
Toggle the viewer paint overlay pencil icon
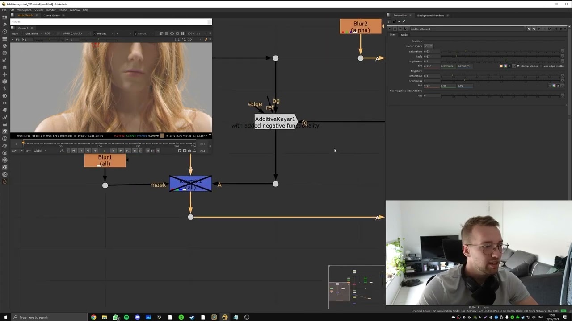[x=206, y=40]
